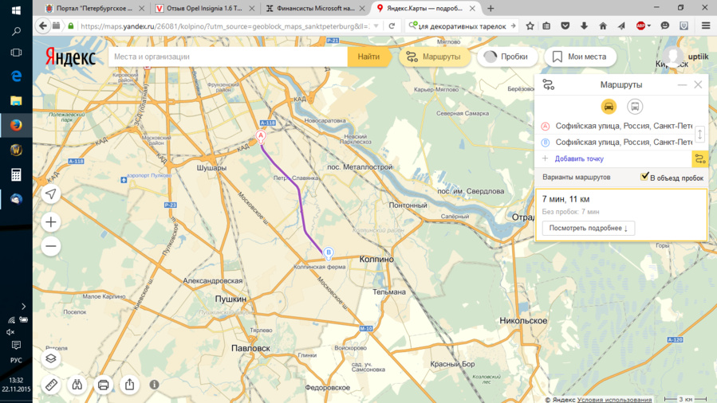Viewport: 717px width, 403px height.
Task: Swap route points A and B
Action: click(700, 134)
